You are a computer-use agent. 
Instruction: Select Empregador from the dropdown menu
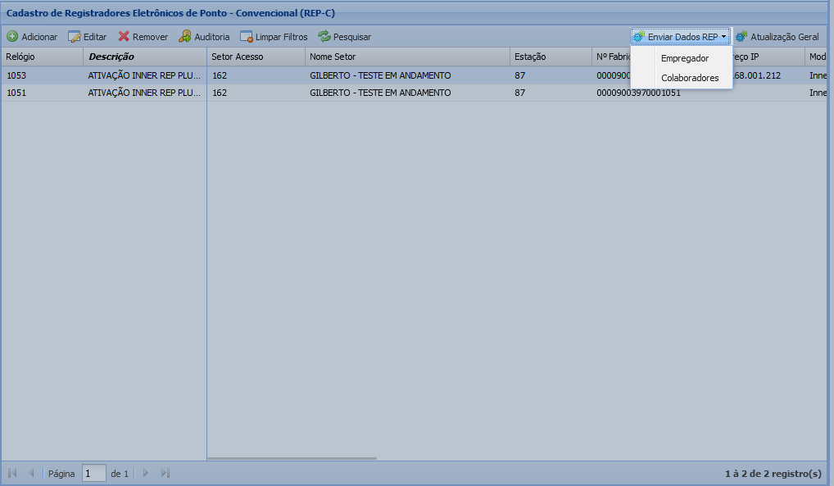pyautogui.click(x=684, y=58)
